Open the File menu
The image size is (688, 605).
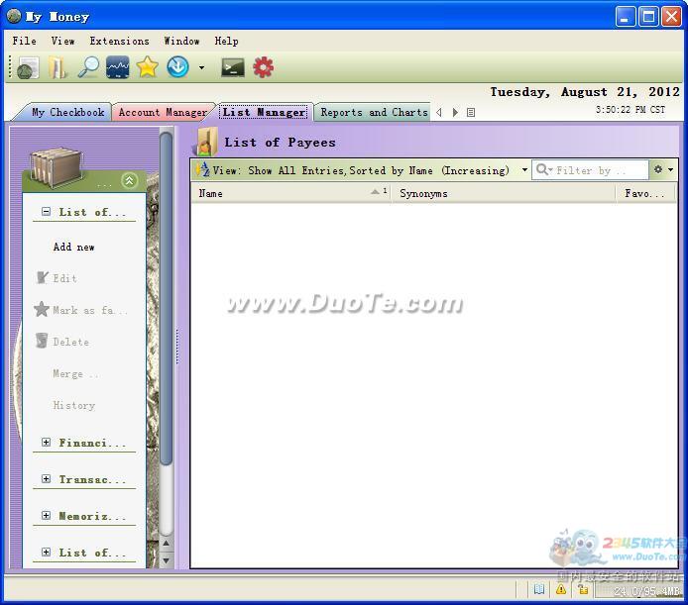24,41
